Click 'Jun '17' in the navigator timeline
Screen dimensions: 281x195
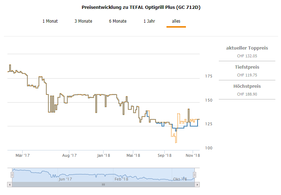click(65, 179)
